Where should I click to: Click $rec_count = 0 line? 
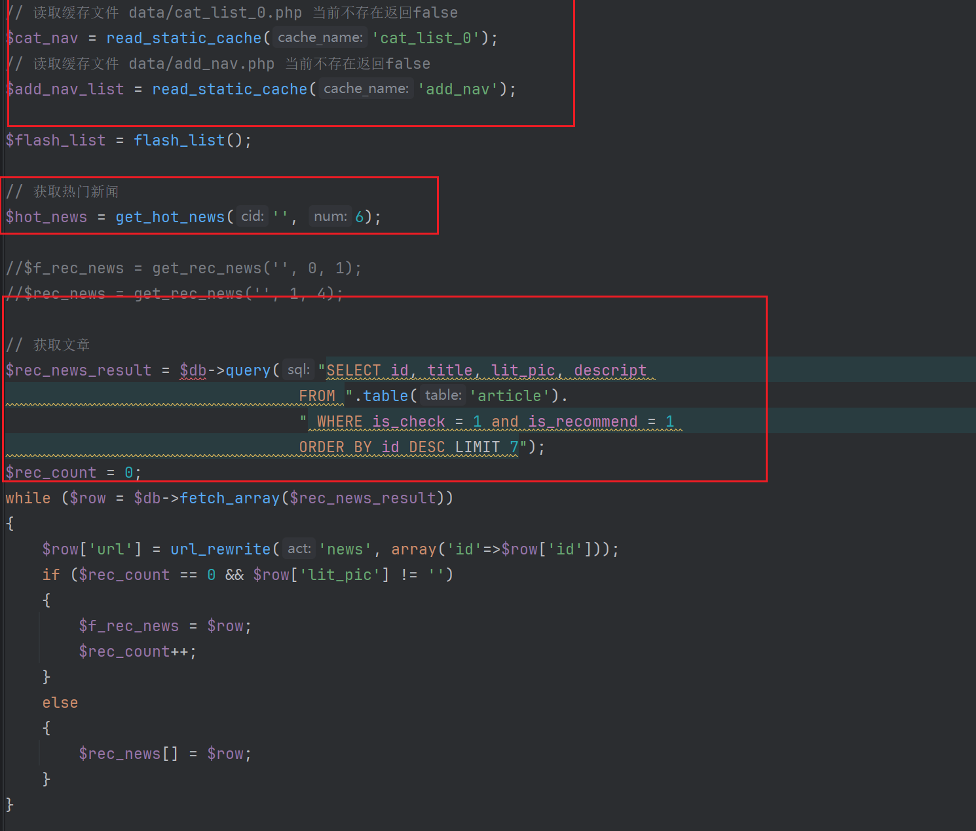click(73, 473)
